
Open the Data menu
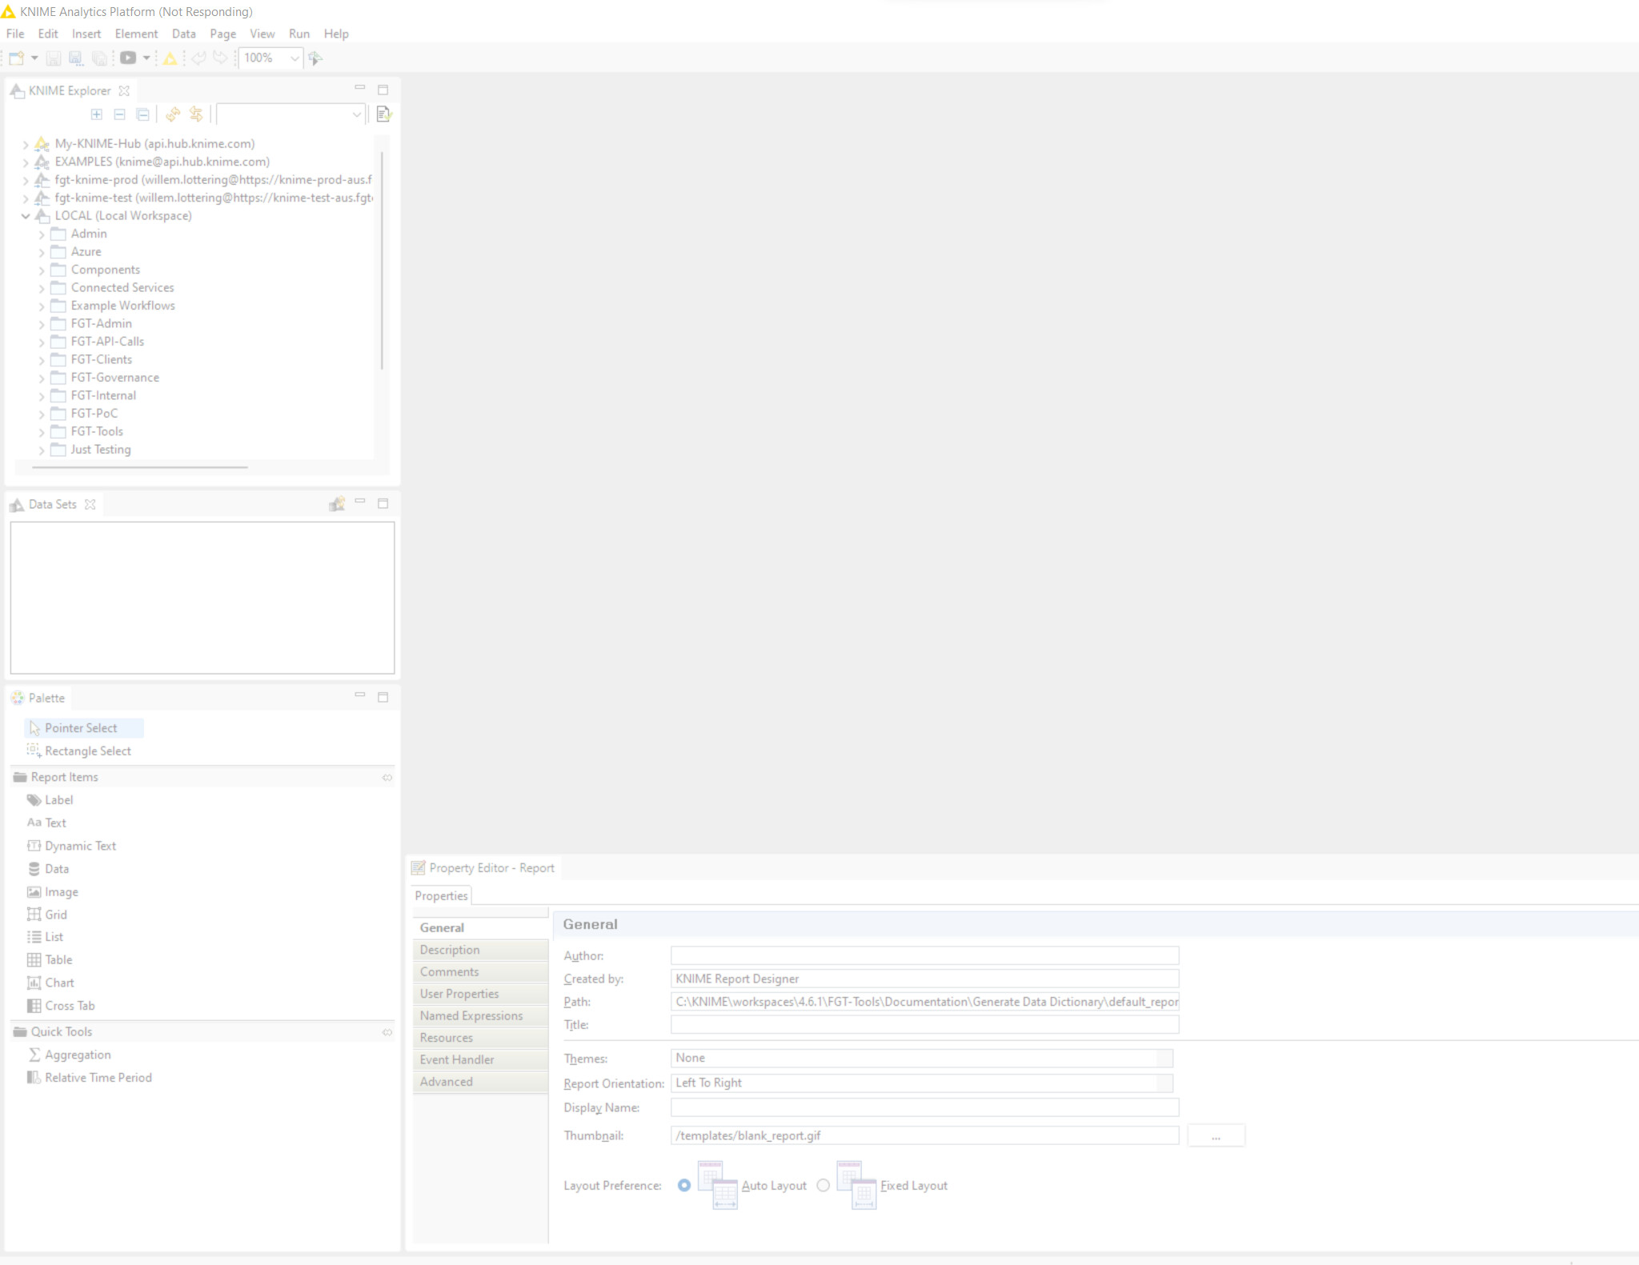point(184,34)
